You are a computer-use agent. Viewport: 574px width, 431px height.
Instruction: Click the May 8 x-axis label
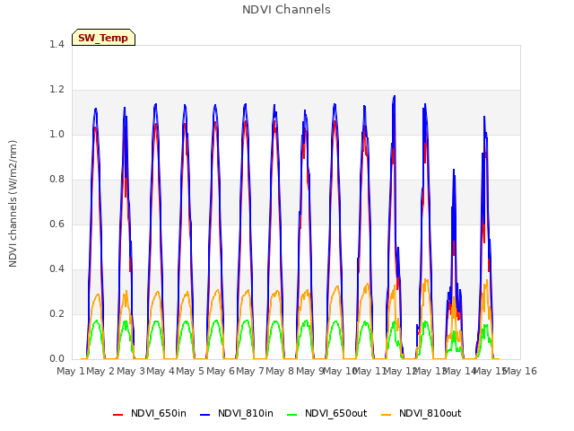pyautogui.click(x=280, y=371)
